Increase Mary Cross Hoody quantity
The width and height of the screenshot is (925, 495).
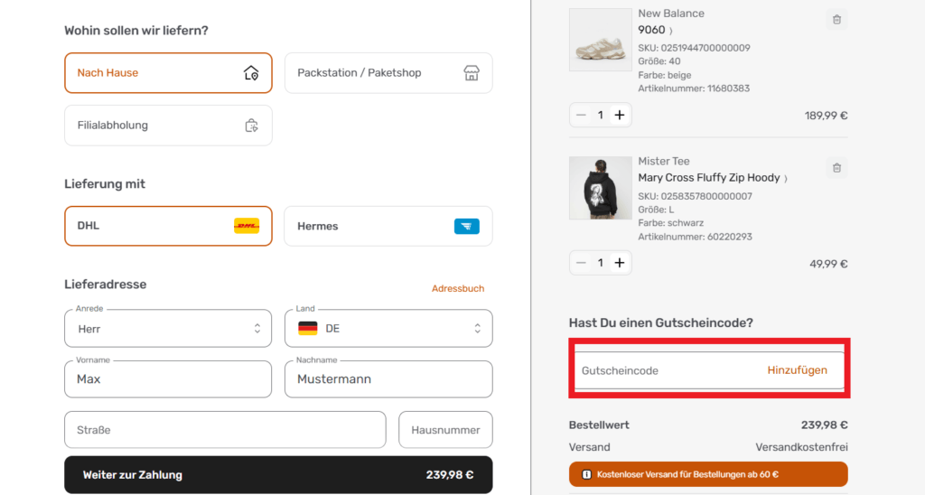(x=620, y=263)
